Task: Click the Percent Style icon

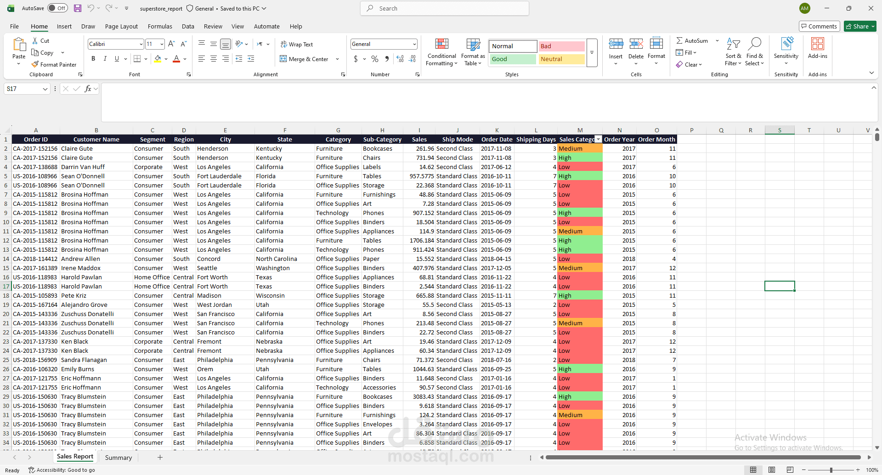Action: [x=375, y=59]
